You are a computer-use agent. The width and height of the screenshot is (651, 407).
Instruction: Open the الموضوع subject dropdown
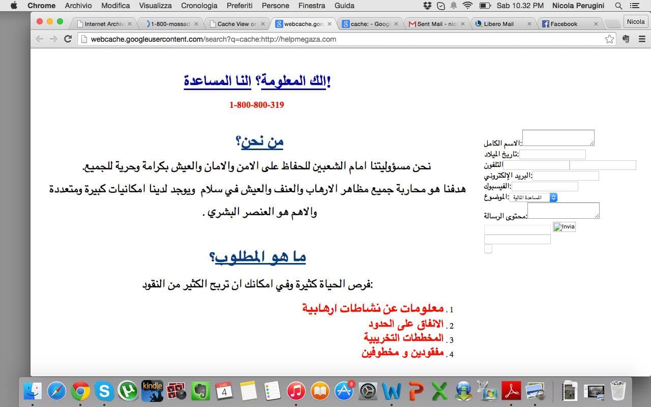pos(534,197)
